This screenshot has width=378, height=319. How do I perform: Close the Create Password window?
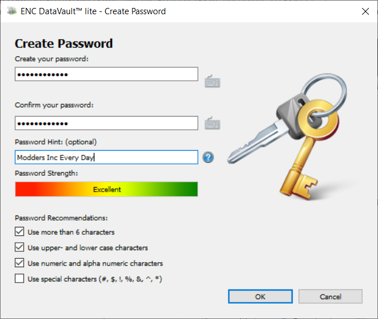[x=365, y=11]
